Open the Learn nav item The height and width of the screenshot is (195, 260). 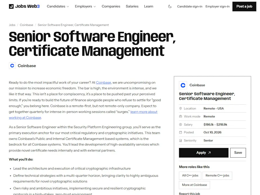149,6
